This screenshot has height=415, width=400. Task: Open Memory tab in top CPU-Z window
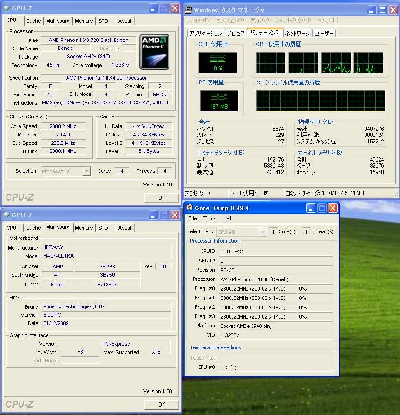84,21
